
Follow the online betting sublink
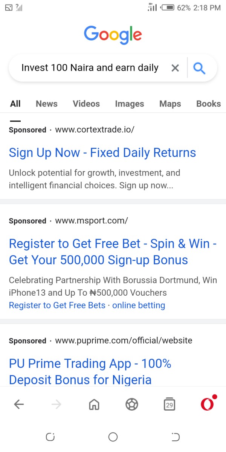click(139, 305)
